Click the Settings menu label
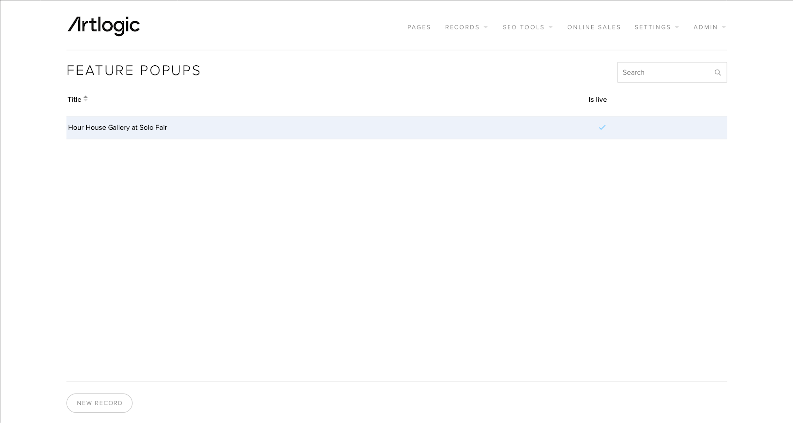The image size is (793, 423). coord(652,27)
